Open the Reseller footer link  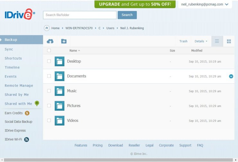pyautogui.click(x=134, y=145)
